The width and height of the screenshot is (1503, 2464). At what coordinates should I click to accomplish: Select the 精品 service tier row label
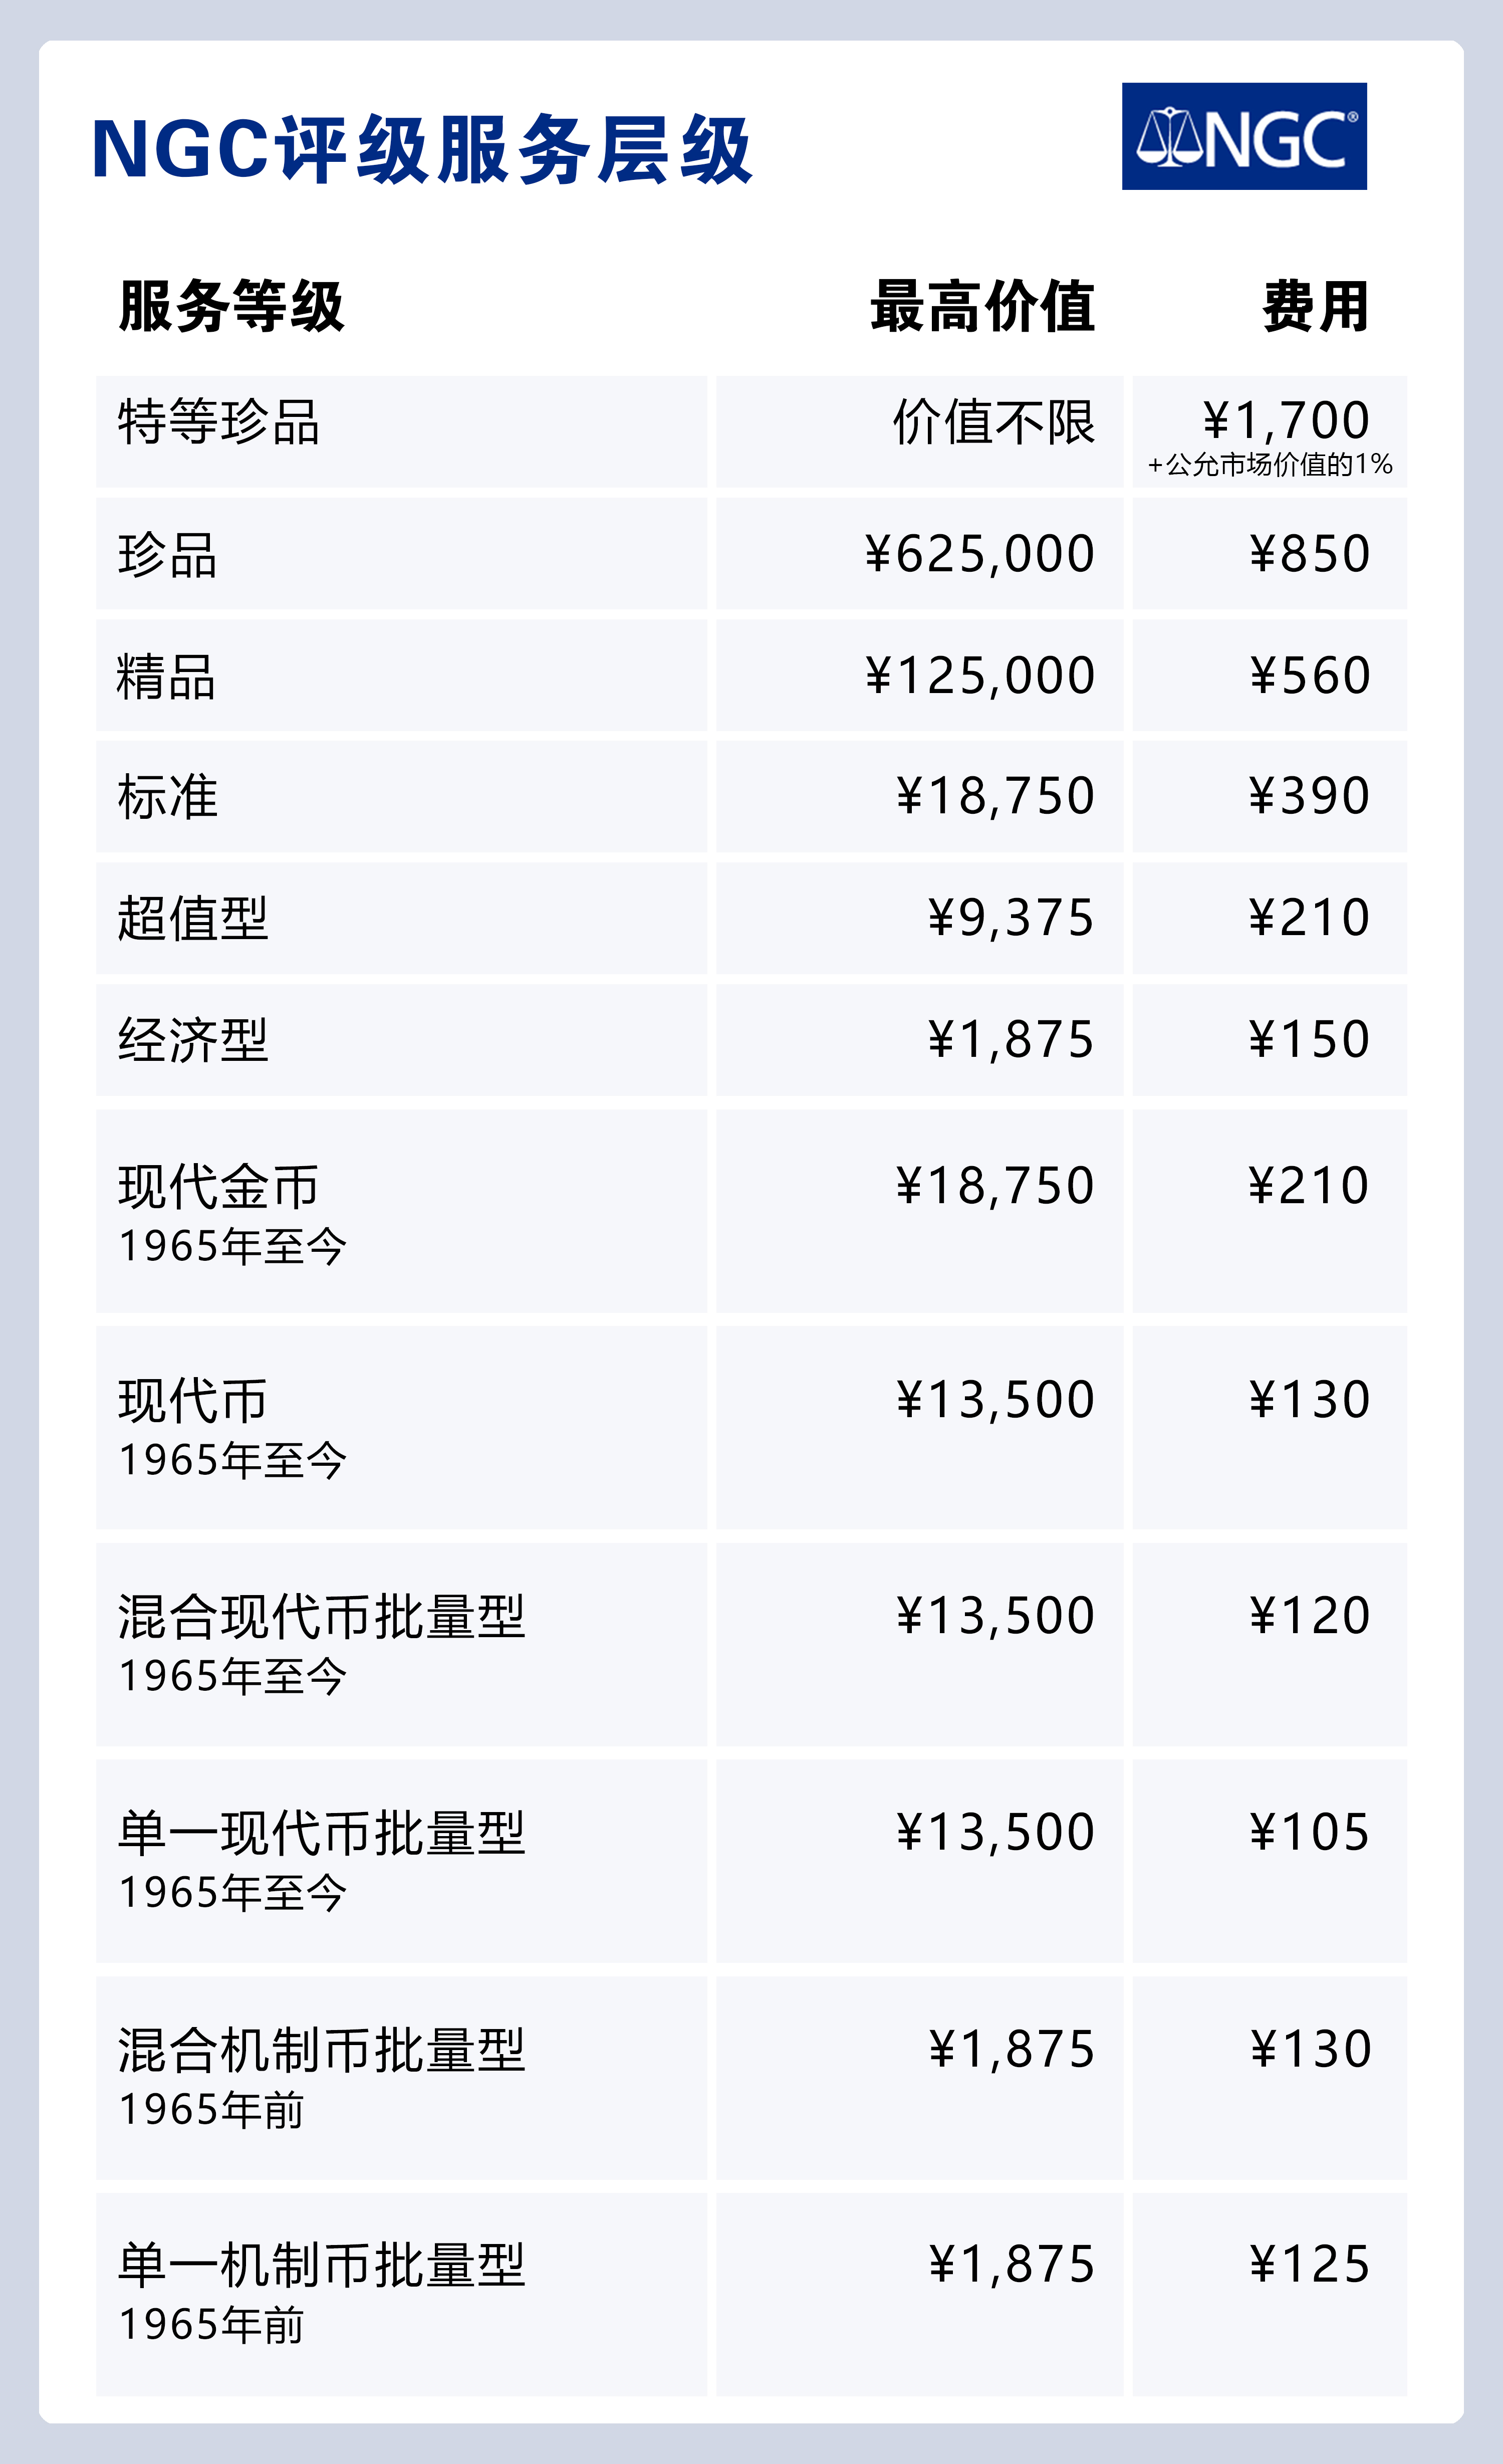click(x=166, y=676)
